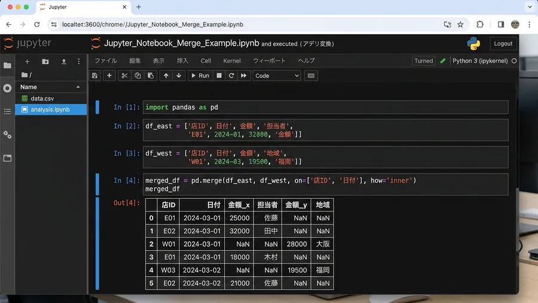Open the Cell menu
This screenshot has width=538, height=303.
point(206,61)
